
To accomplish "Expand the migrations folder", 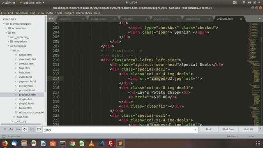I will pyautogui.click(x=8, y=42).
